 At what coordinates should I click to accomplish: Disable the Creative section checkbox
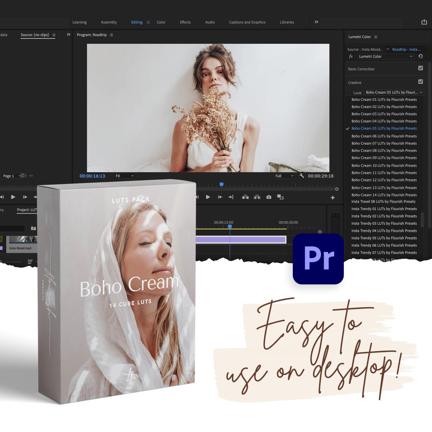pos(420,82)
